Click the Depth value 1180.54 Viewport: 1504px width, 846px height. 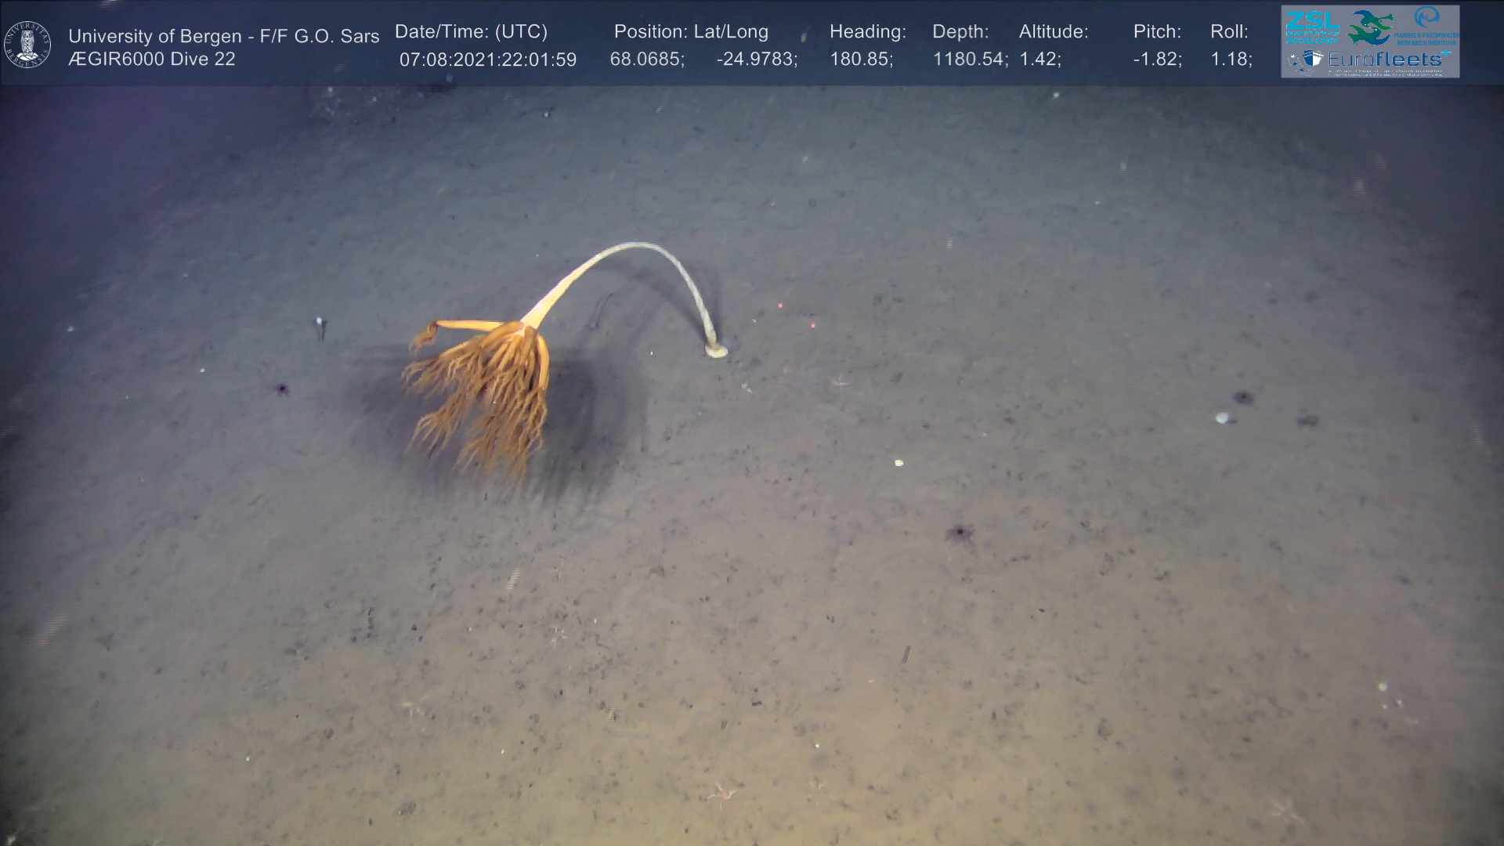pos(969,60)
